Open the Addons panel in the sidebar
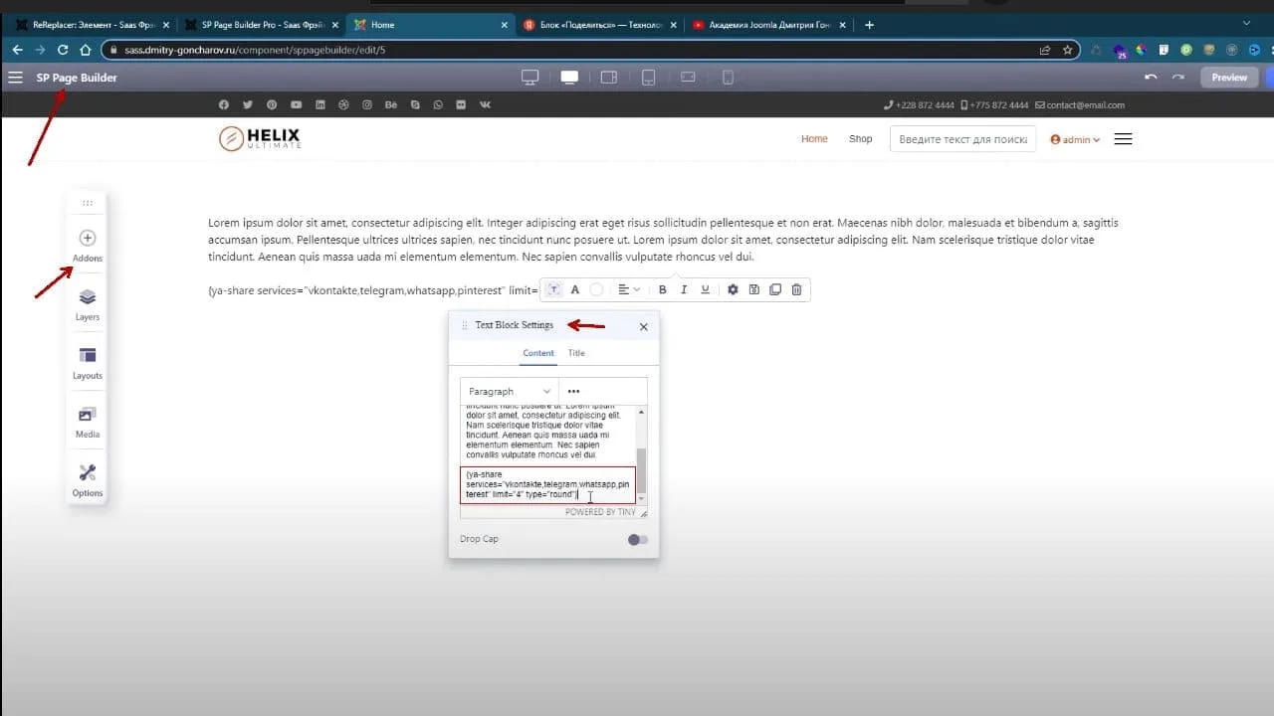 88,246
